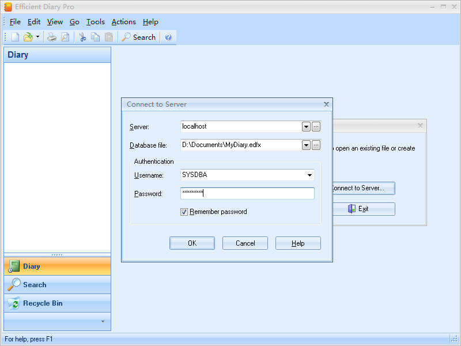Screen dimensions: 461x346
Task: Click into the Server text field
Action: coord(241,126)
